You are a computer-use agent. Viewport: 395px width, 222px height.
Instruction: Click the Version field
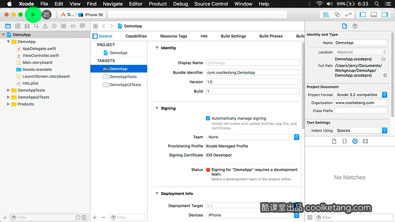coord(252,82)
